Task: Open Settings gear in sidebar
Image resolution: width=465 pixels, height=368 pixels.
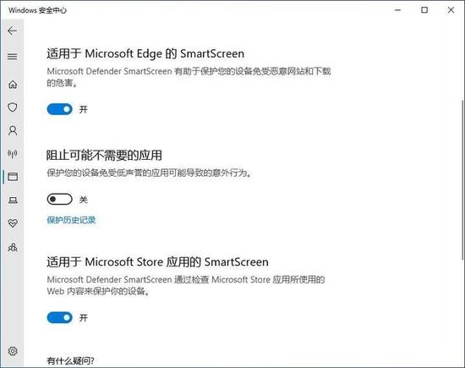Action: click(x=13, y=351)
